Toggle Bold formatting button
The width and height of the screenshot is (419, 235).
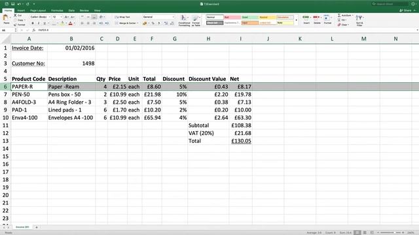[33, 23]
